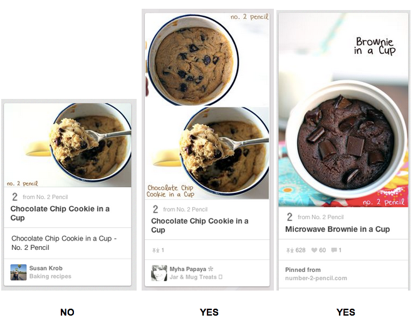Screen dimensions: 413x330
Task: Click the star icon beside Myha Papaya
Action: click(211, 269)
